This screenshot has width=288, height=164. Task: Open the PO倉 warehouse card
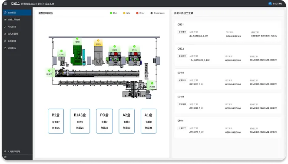click(104, 121)
